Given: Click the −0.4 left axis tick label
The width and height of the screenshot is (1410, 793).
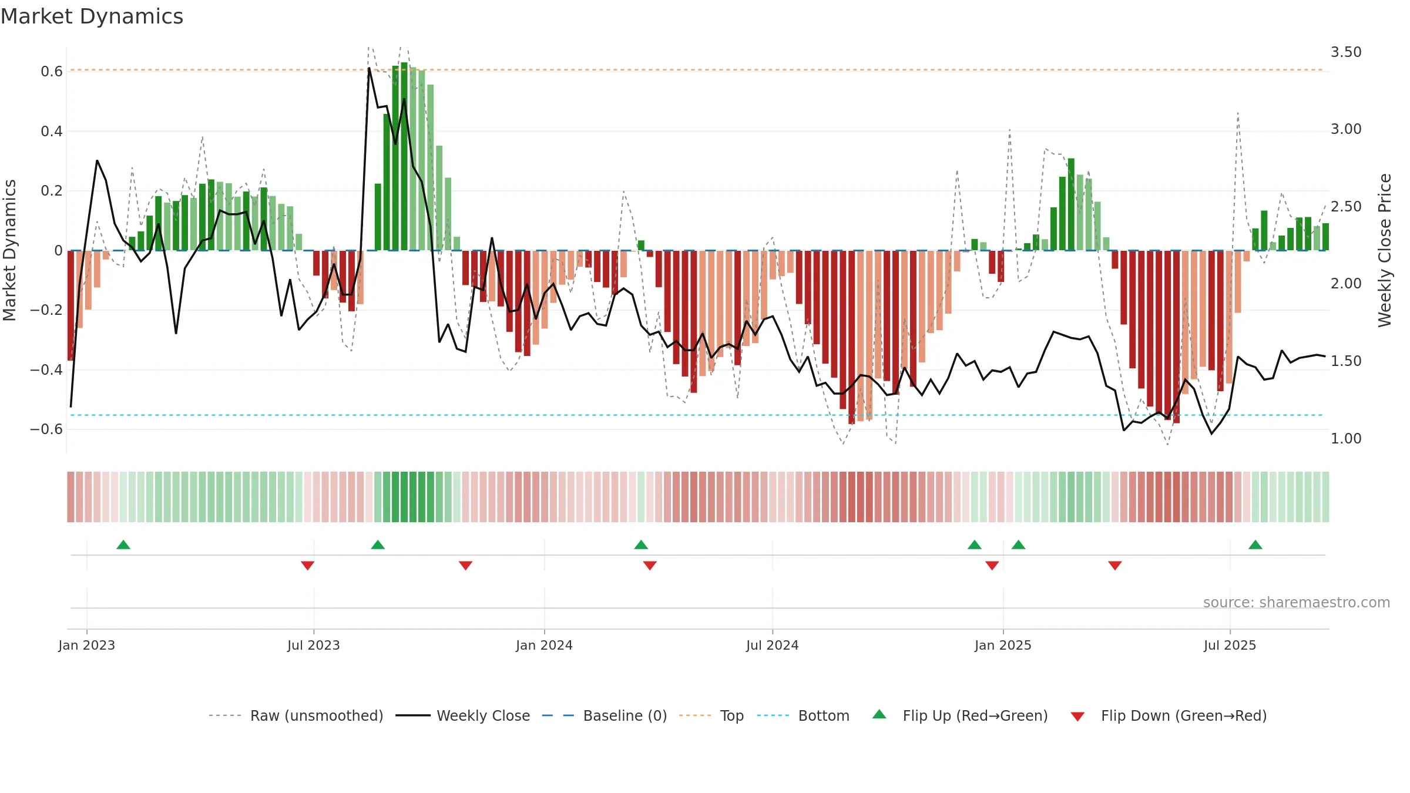Looking at the screenshot, I should pos(46,370).
